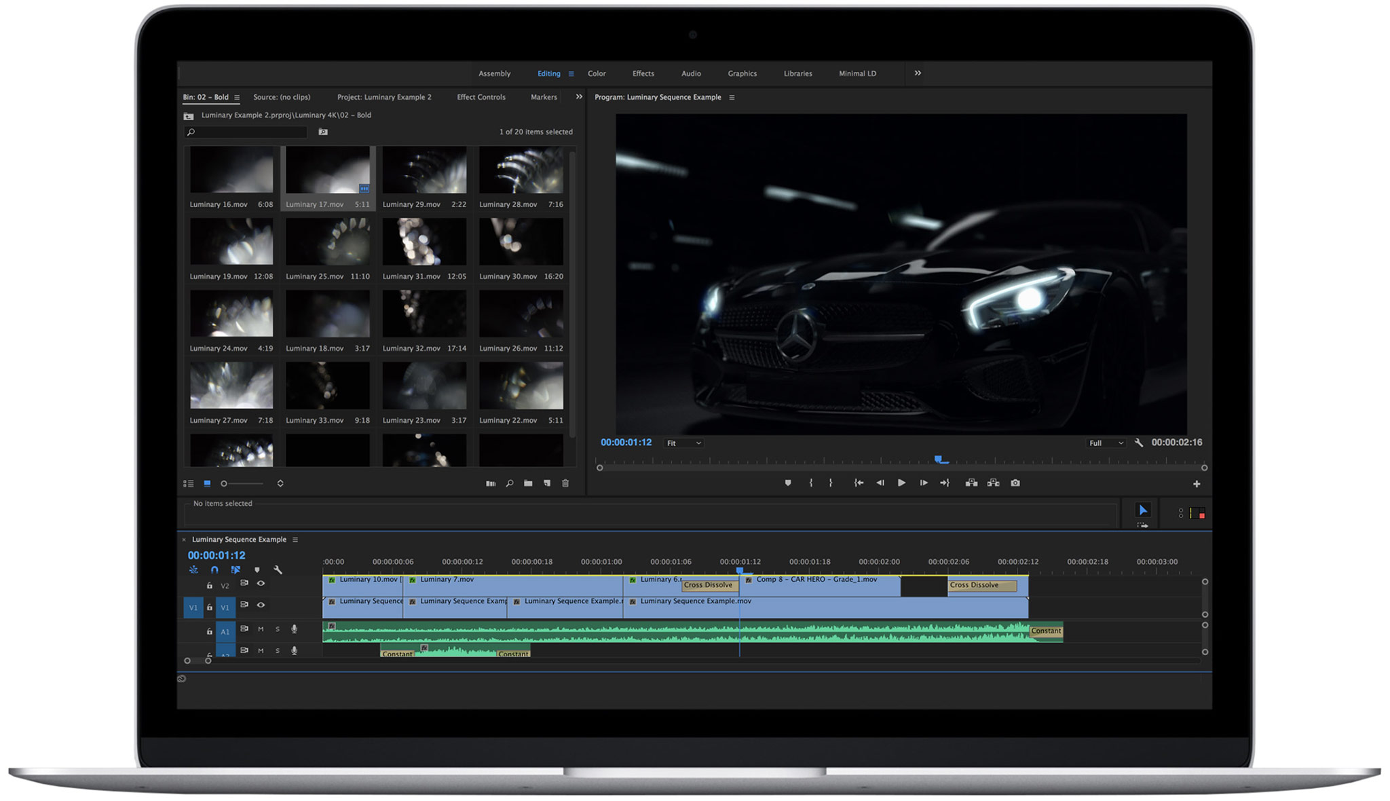The height and width of the screenshot is (801, 1390).
Task: Click the bin trash delete icon
Action: coord(565,483)
